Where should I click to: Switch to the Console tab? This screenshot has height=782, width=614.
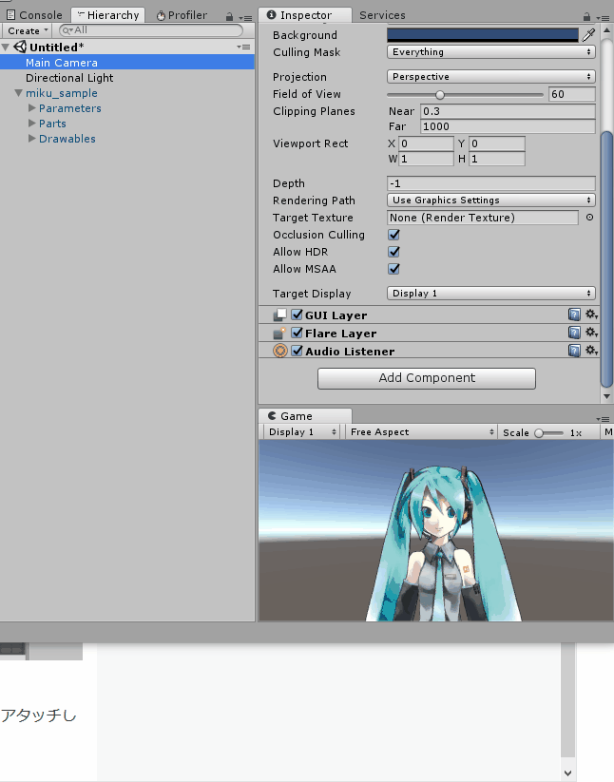(35, 15)
